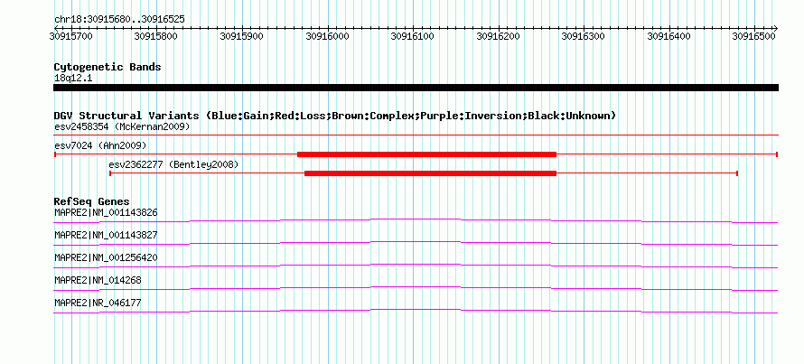The height and width of the screenshot is (364, 804).
Task: Click ruler tick label 30916500
Action: [x=753, y=36]
